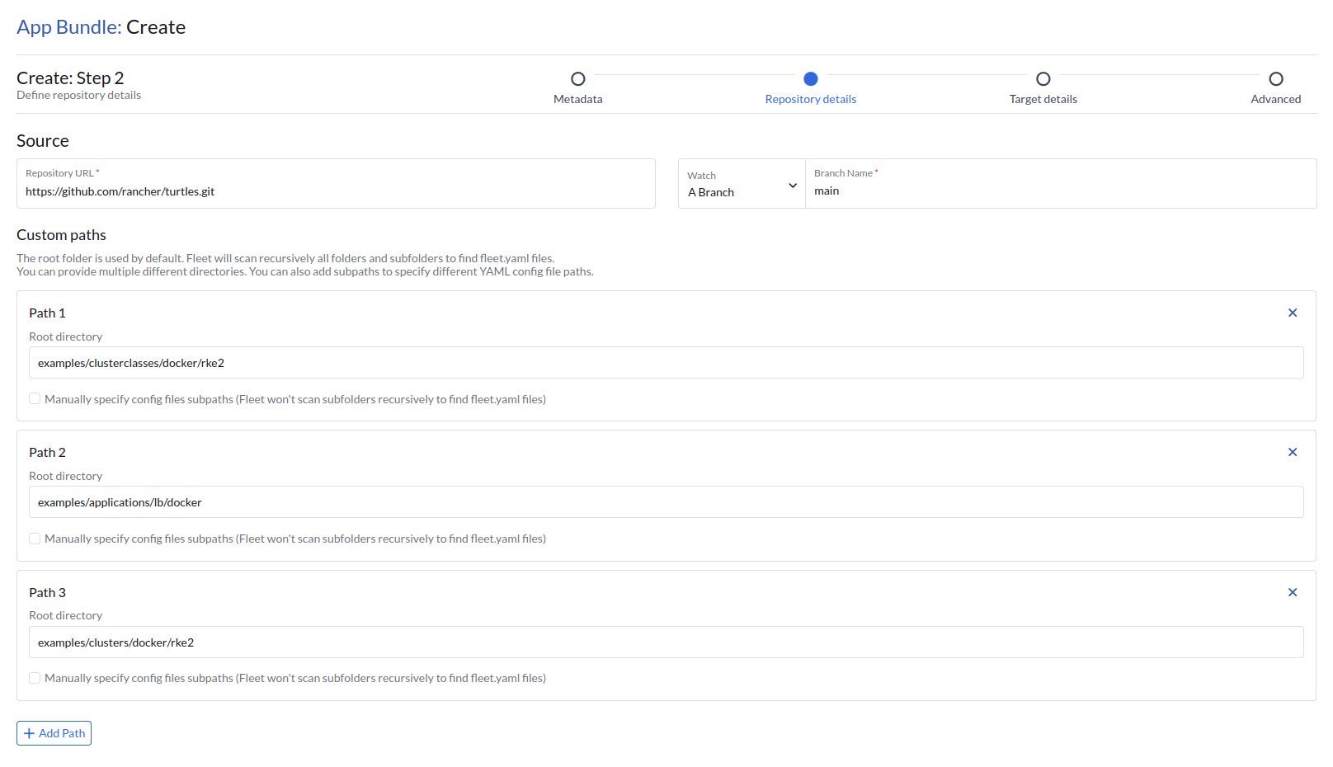Delete Path 3 using the X icon
1333x767 pixels.
click(1293, 592)
